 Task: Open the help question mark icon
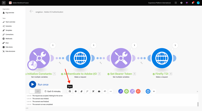coord(181,3)
